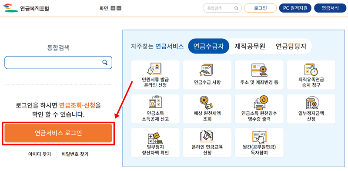Click the blue search icon in 통합검색 box

point(105,62)
